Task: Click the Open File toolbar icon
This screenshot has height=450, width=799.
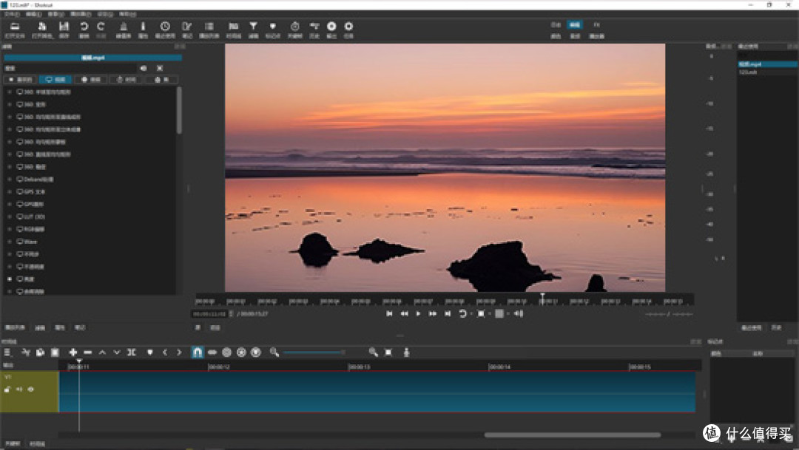Action: [x=15, y=27]
